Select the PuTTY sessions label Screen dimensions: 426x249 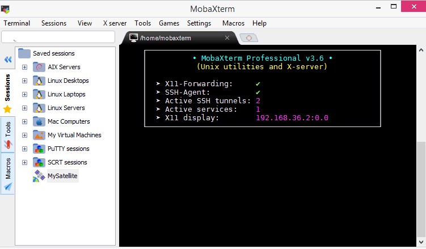(69, 149)
